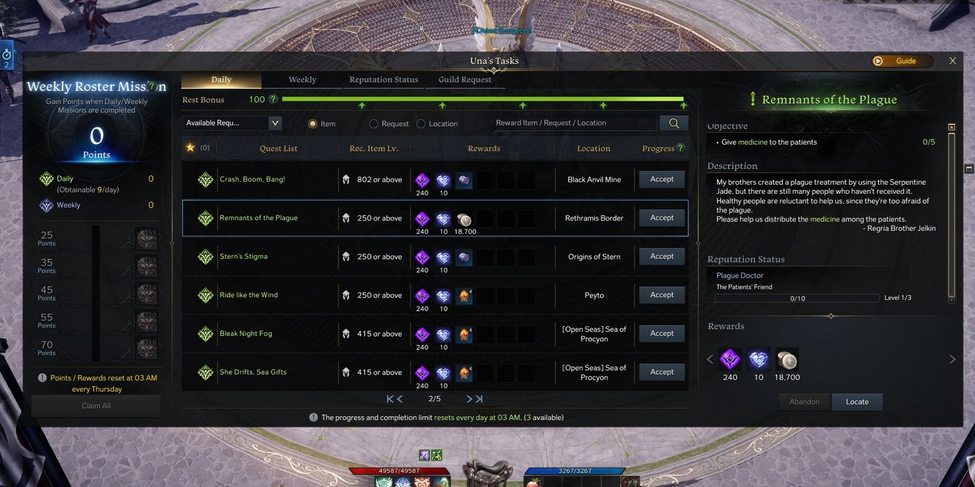Select the Request radio button

coord(373,124)
